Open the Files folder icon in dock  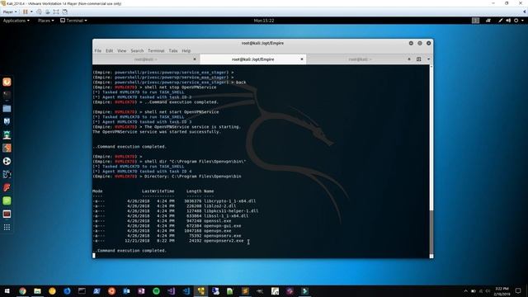pyautogui.click(x=7, y=108)
